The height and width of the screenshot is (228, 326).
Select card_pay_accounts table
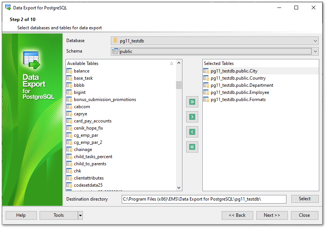coord(93,121)
